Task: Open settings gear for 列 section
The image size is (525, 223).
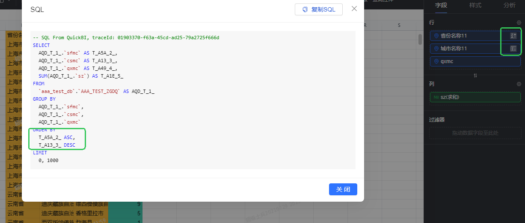Action: (519, 84)
